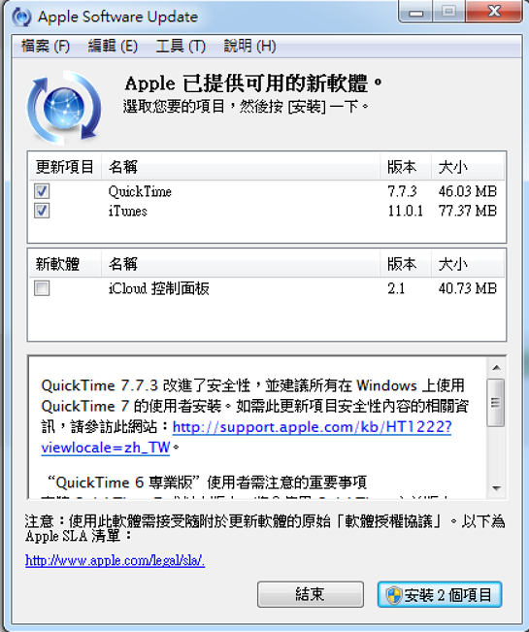Click the 40.73 MB size cell
This screenshot has width=529, height=632.
click(468, 288)
